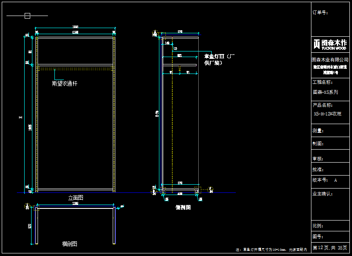
Task: Select the 版本号 A version text
Action: [325, 180]
